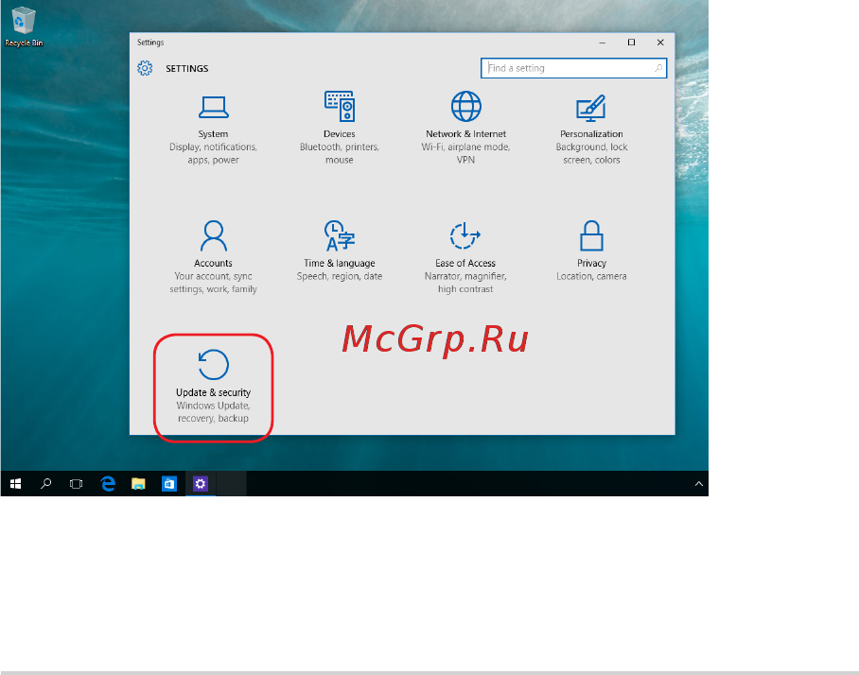Click 'Narrator, magnifier, high contrast' description
The image size is (859, 675).
coord(465,283)
